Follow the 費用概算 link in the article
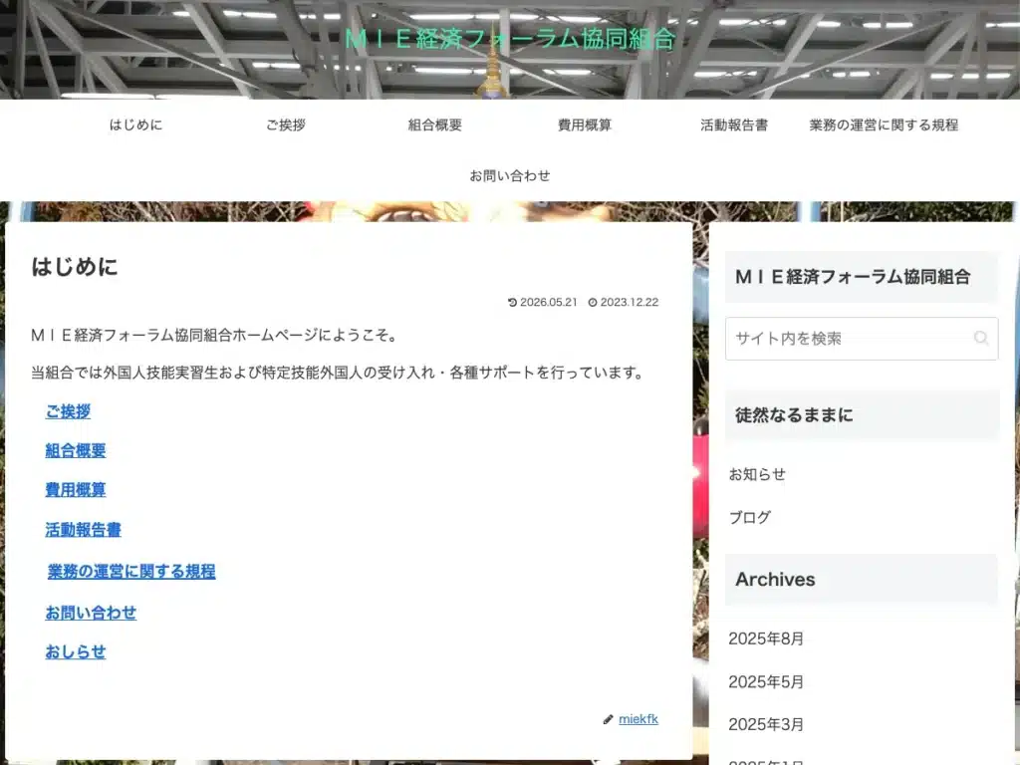Viewport: 1020px width, 765px height. pyautogui.click(x=76, y=490)
